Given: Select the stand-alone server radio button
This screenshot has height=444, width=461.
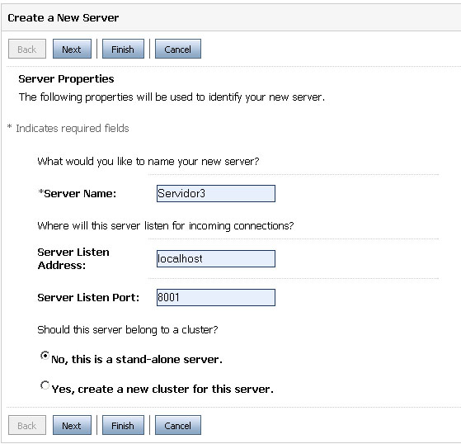Looking at the screenshot, I should (45, 356).
